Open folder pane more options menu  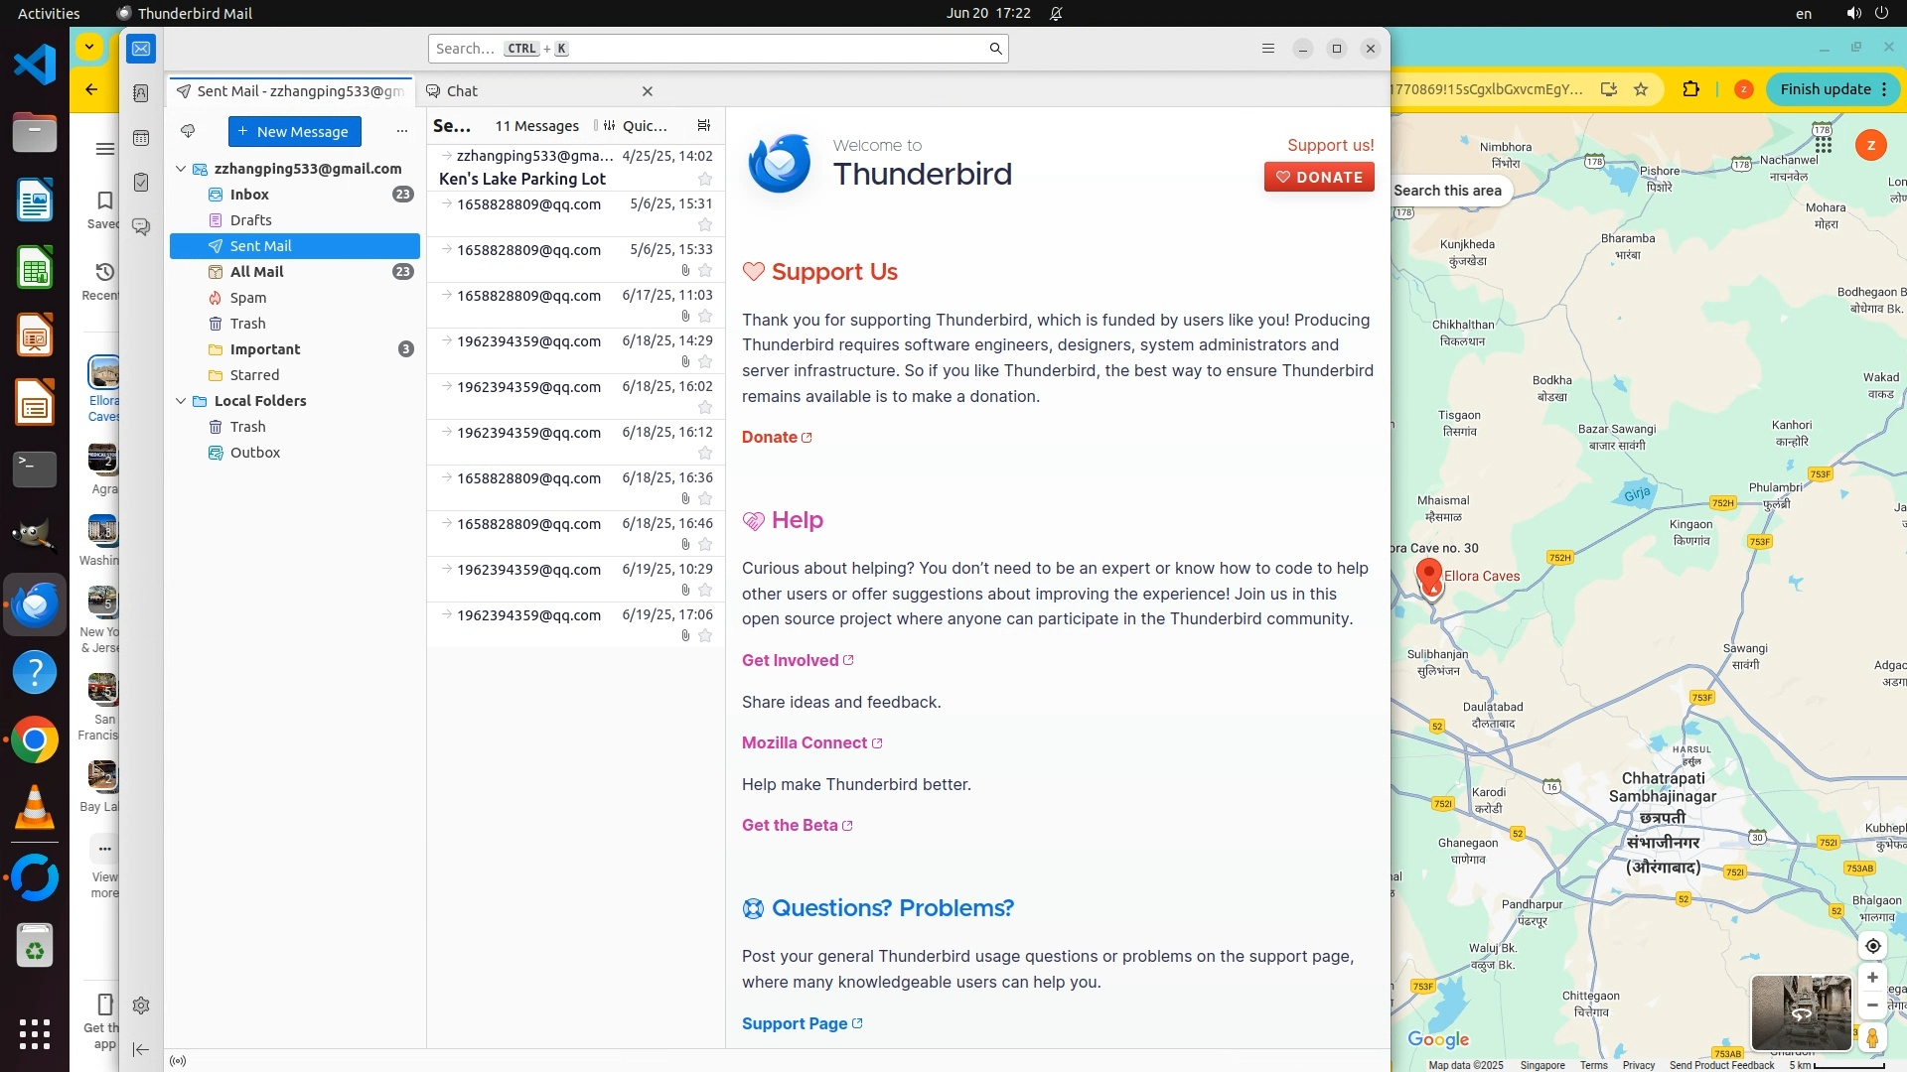402,131
